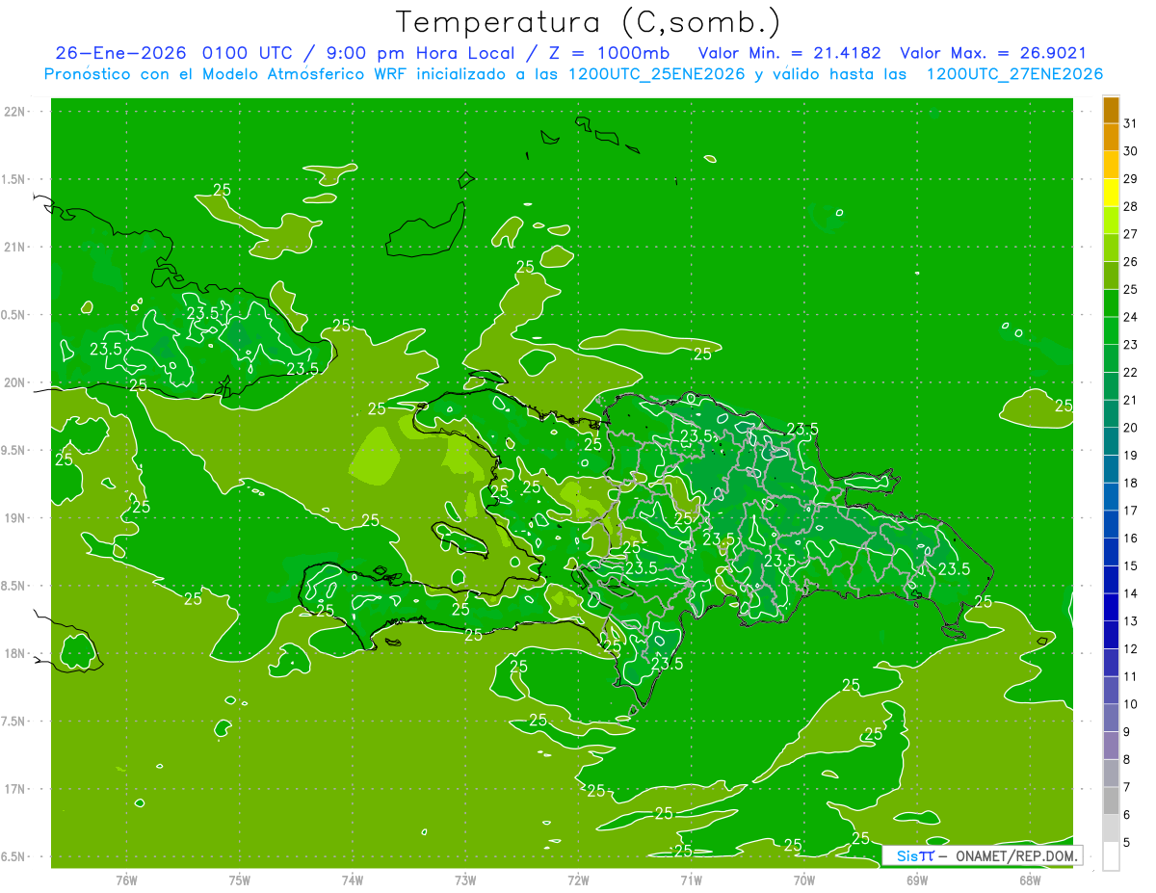Click the 19N latitude axis label
Screen dimensions: 1156x893
point(14,518)
